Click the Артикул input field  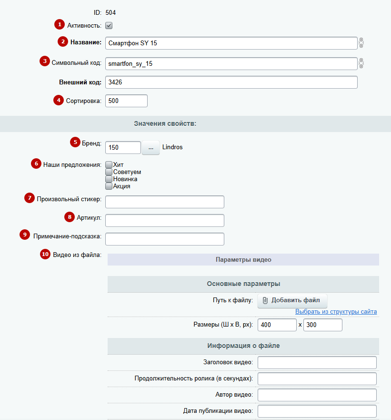(165, 220)
